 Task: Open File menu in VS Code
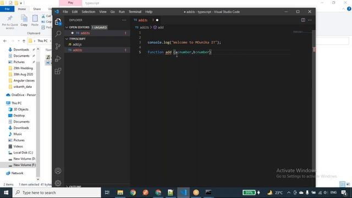[x=65, y=12]
